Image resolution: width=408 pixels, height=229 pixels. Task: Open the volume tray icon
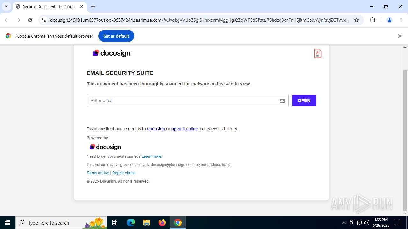coord(367,223)
